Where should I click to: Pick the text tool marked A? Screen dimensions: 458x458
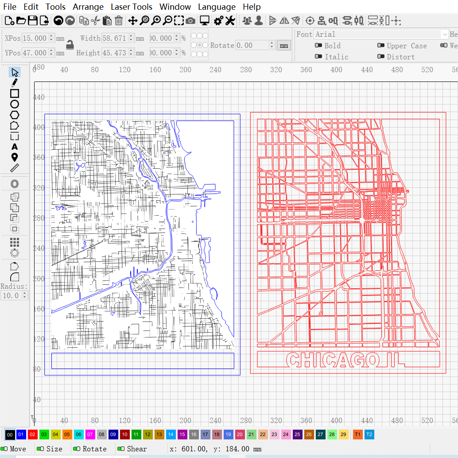tap(15, 147)
